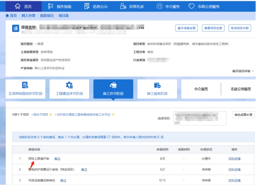256x185 pixels.
Task: Click the heart icon beside 市政公用服务
Action: pyautogui.click(x=191, y=6)
